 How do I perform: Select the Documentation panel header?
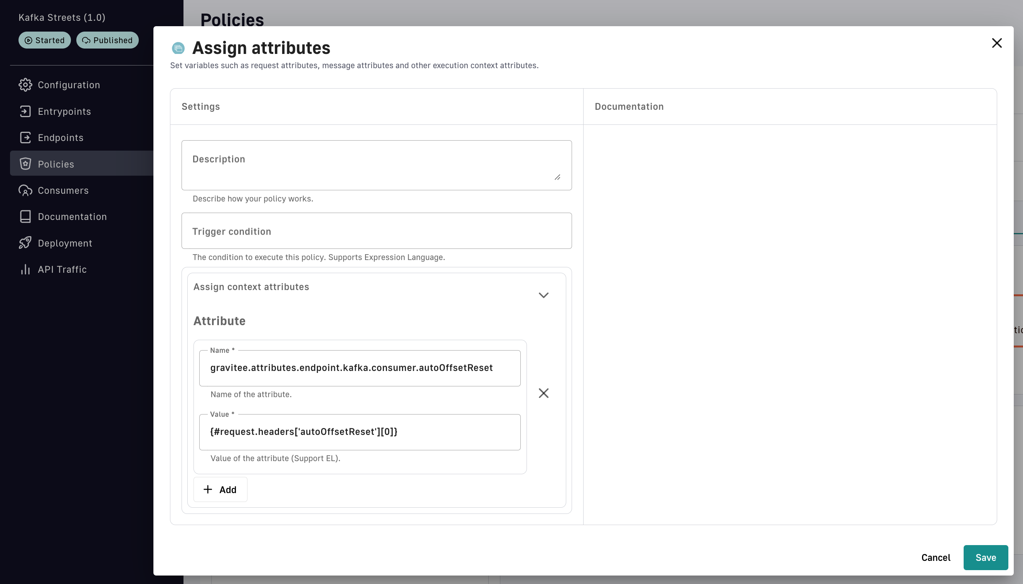629,106
